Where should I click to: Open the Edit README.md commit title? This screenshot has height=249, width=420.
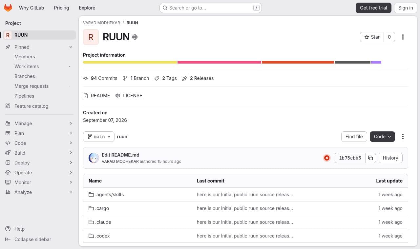pyautogui.click(x=120, y=155)
